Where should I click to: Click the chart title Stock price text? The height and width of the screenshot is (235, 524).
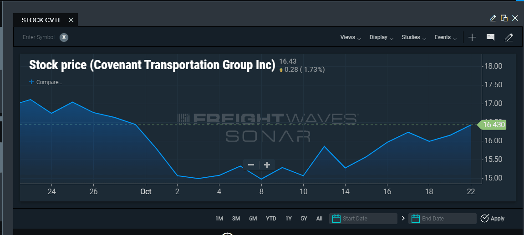pos(152,65)
